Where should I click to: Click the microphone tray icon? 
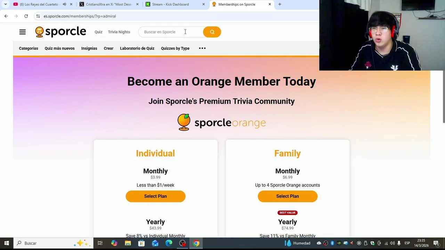click(399, 243)
